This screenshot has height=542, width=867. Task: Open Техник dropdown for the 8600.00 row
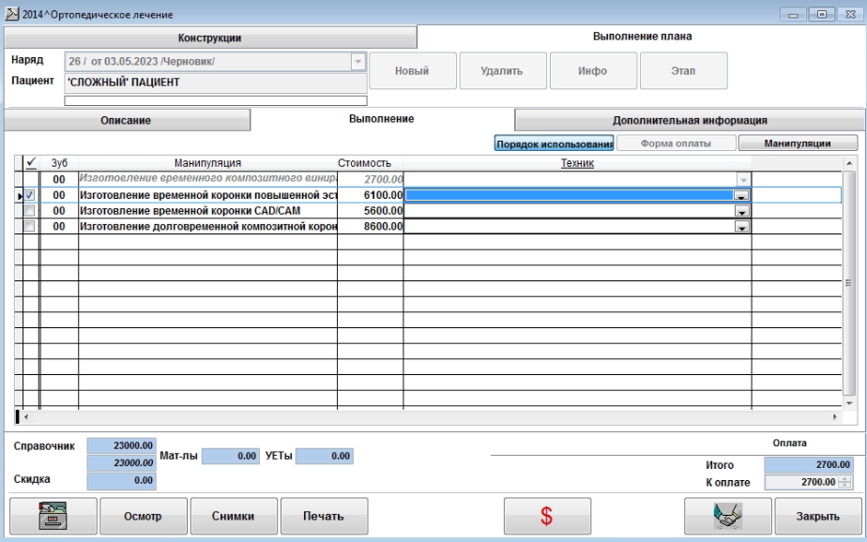[741, 227]
